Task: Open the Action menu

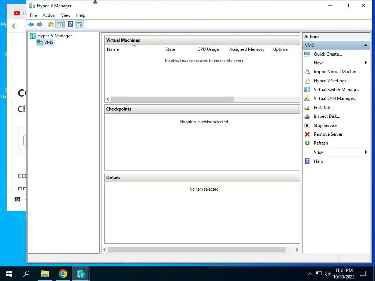Action: coord(49,15)
